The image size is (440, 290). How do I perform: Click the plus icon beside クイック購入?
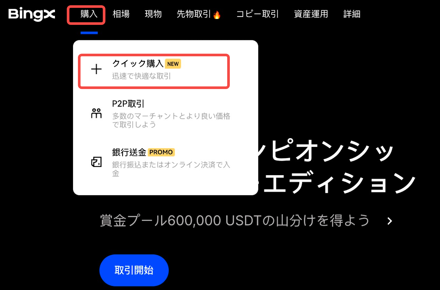pyautogui.click(x=96, y=69)
